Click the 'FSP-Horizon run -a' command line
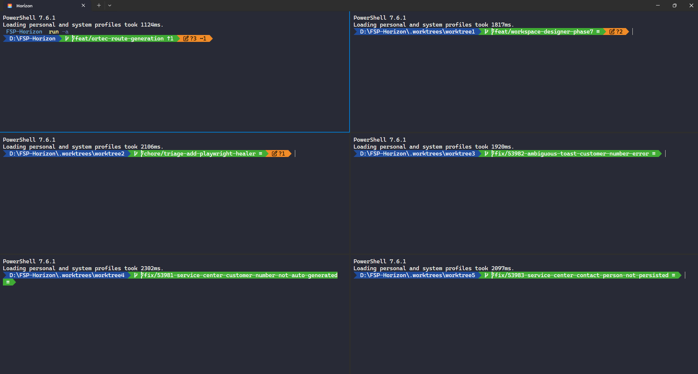698x374 pixels. pos(37,32)
